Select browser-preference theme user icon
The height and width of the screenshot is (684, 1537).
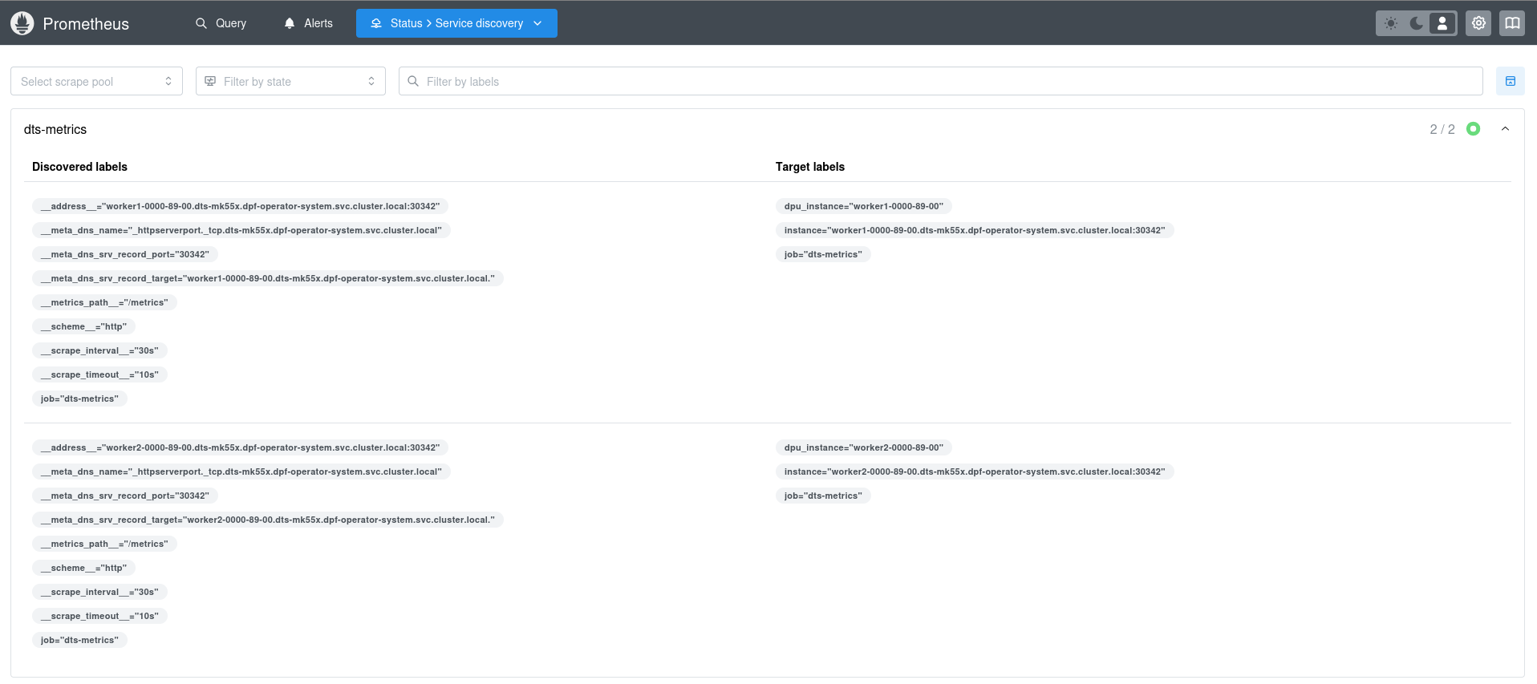pos(1442,23)
